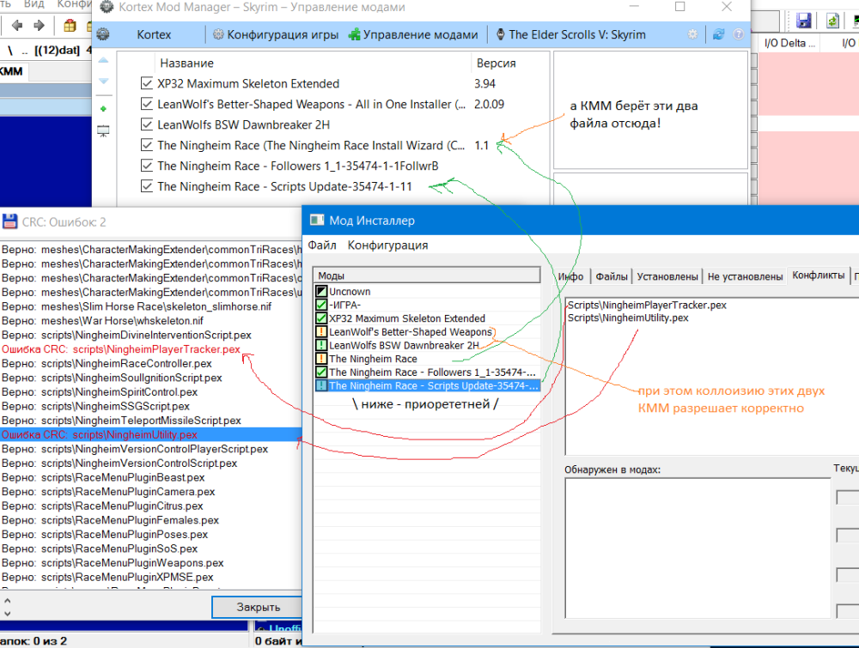Select Ошибка CRC NingheimPlayerTracker.pex line

coord(121,349)
